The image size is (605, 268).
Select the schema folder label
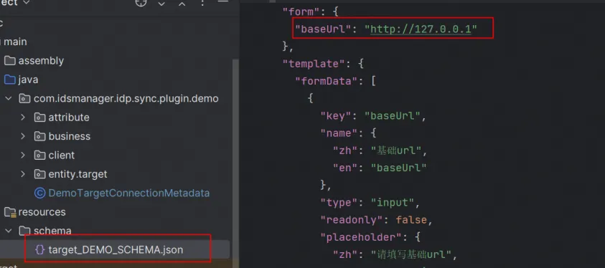(52, 231)
